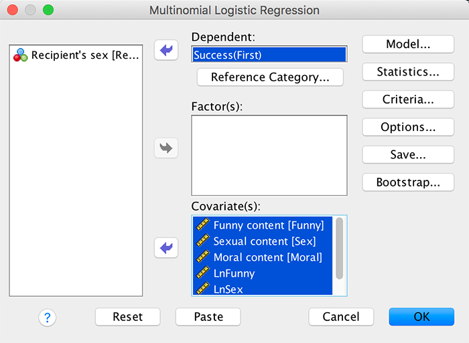The height and width of the screenshot is (343, 469).
Task: Select the nominal icon of Recipient's sex
Action: (x=21, y=55)
